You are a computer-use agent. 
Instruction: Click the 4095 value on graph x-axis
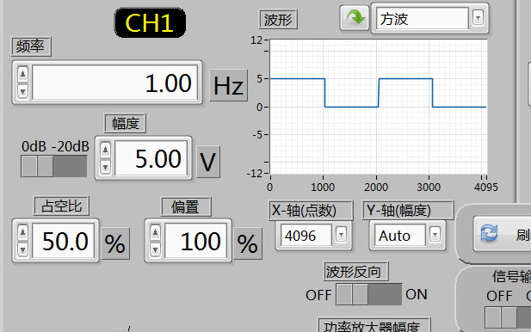pyautogui.click(x=486, y=187)
